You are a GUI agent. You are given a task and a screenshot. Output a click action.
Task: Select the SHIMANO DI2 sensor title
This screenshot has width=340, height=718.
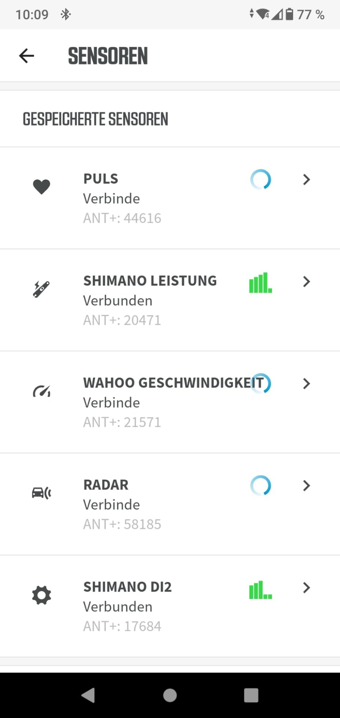pyautogui.click(x=127, y=587)
